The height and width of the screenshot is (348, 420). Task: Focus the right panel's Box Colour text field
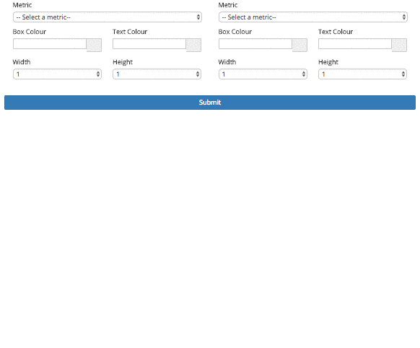(255, 43)
